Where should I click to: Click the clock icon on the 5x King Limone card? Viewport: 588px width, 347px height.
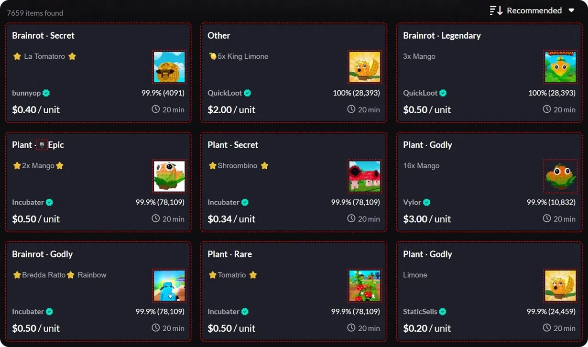tap(351, 109)
